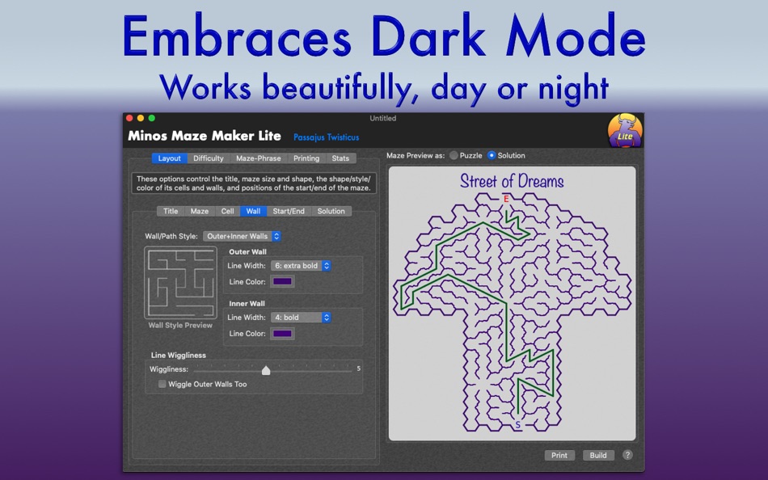Viewport: 768px width, 480px height.
Task: Switch to the Stats tab
Action: click(340, 158)
